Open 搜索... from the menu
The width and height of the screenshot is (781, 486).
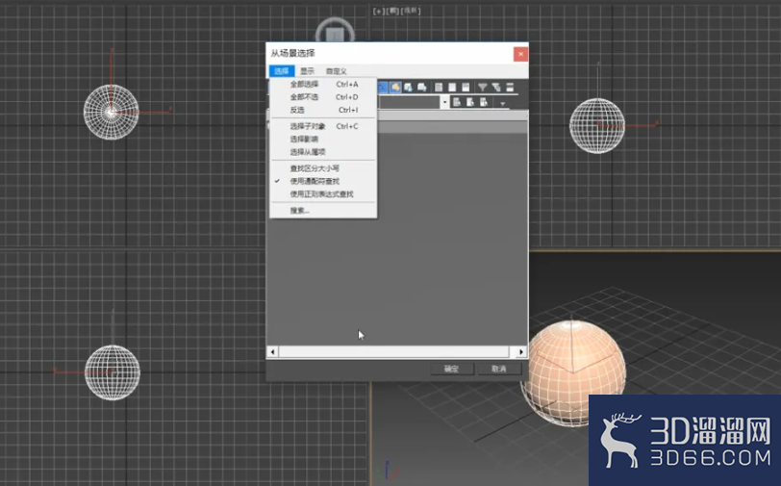coord(324,211)
